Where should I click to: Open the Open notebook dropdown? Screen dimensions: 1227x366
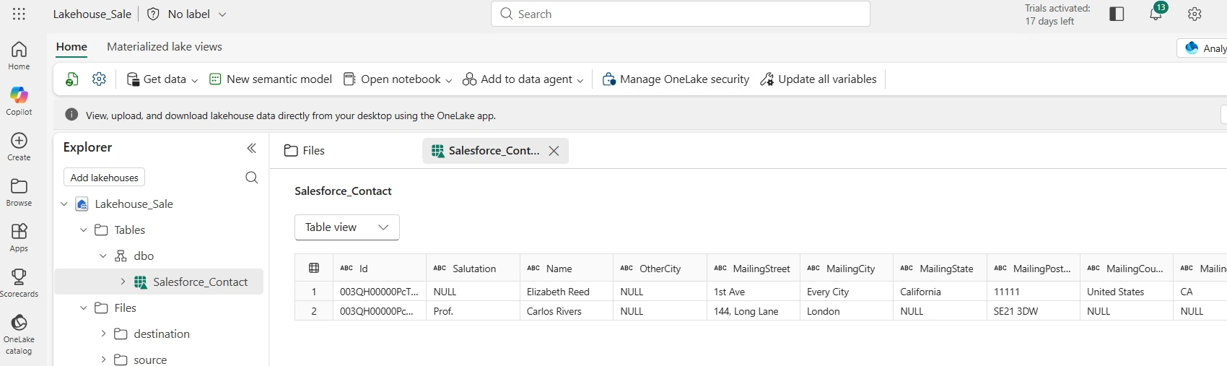(398, 79)
